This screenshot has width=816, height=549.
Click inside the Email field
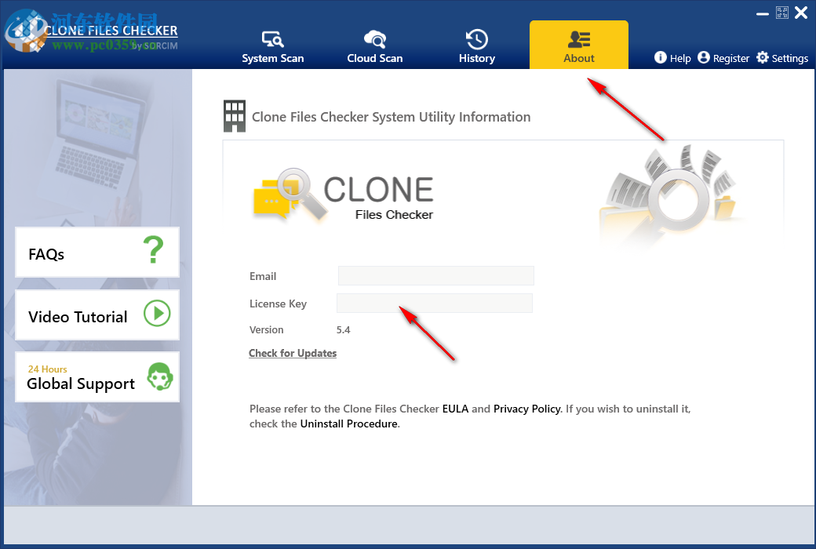[435, 275]
